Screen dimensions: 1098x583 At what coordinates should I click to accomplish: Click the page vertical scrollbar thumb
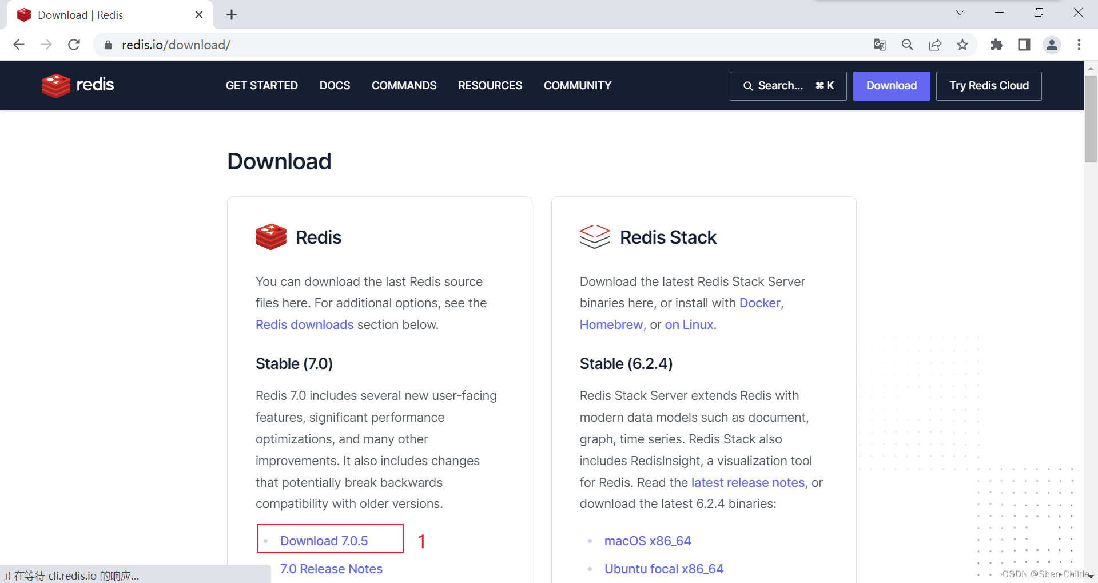pos(1091,118)
